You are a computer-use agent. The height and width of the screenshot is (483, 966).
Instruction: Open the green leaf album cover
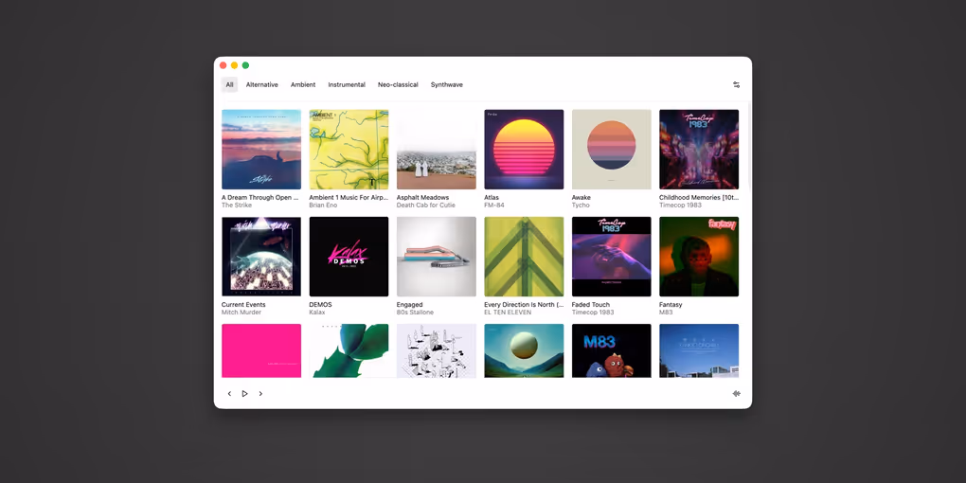click(349, 350)
